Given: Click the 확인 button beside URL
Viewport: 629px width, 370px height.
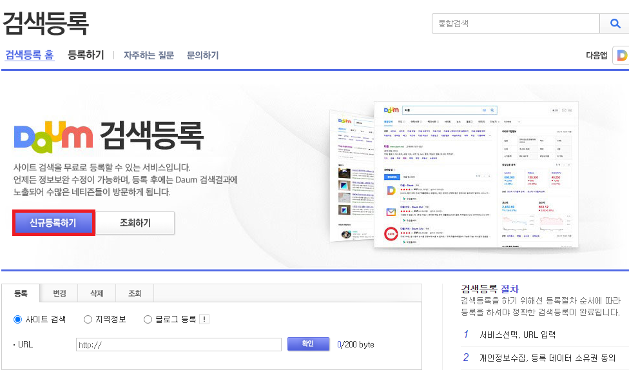Looking at the screenshot, I should coord(308,344).
